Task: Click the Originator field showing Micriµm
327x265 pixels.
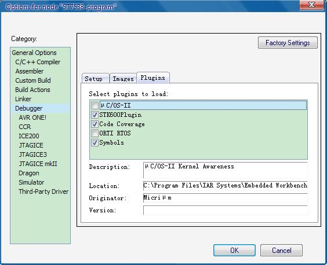Action: [x=225, y=198]
